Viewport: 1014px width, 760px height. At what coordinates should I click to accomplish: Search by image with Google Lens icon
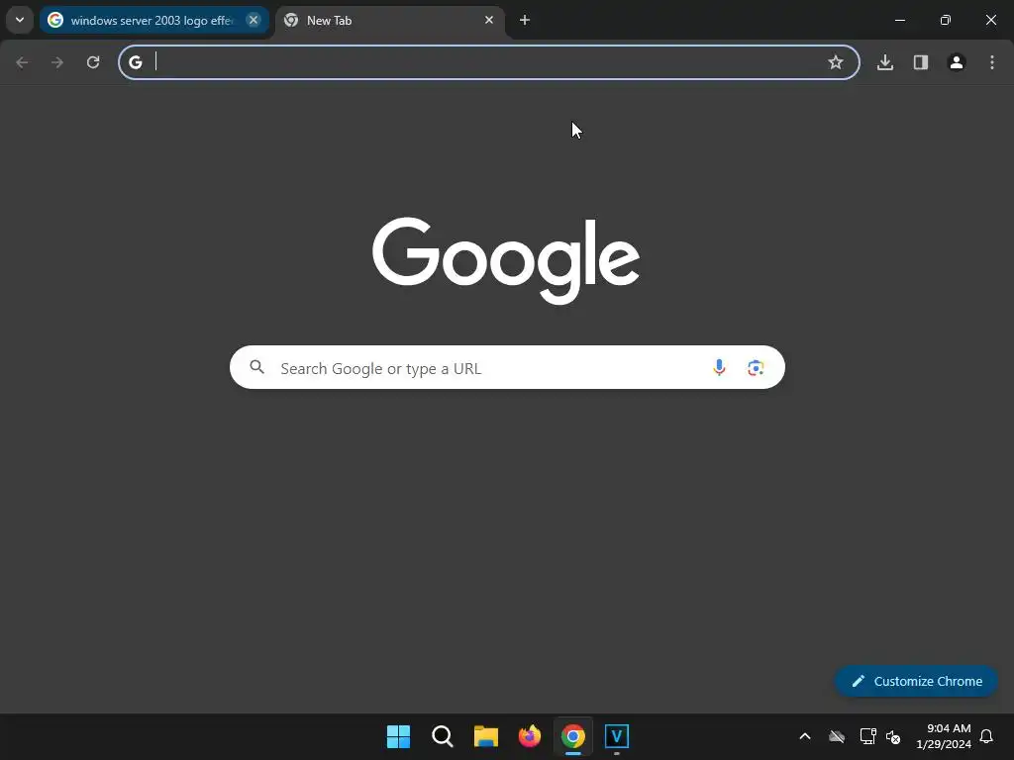[x=756, y=368]
